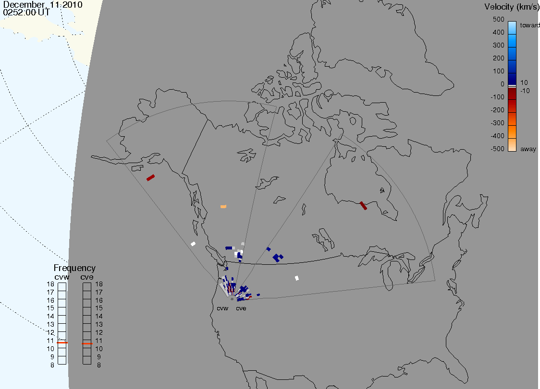Image resolution: width=540 pixels, height=389 pixels.
Task: Click the 8 label right of cve frequency bar
Action: point(99,365)
